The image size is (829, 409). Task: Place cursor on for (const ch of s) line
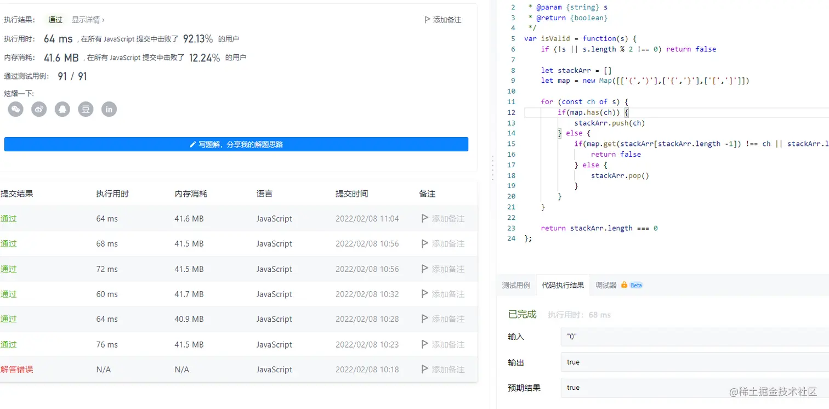(584, 101)
